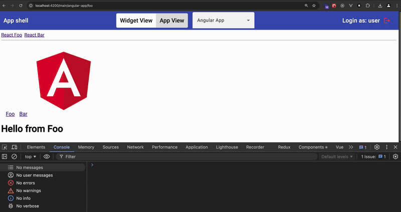Image resolution: width=401 pixels, height=212 pixels.
Task: Open browser Downloads
Action: click(380, 6)
